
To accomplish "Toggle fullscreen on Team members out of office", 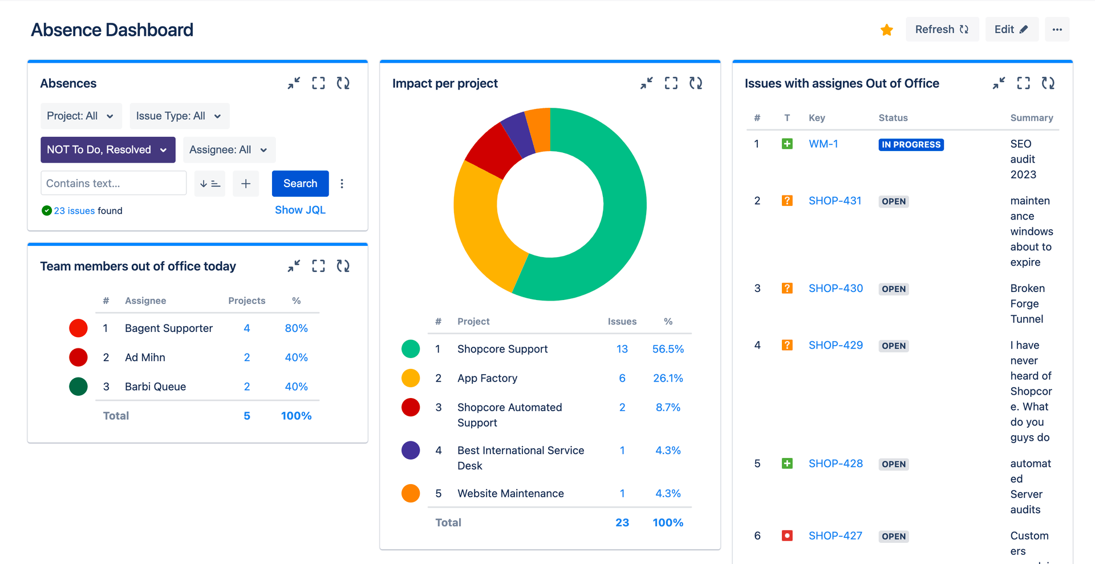I will click(318, 265).
